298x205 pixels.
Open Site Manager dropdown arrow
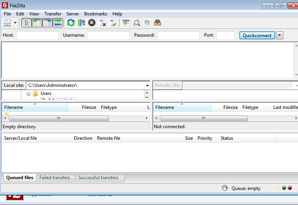pyautogui.click(x=15, y=23)
